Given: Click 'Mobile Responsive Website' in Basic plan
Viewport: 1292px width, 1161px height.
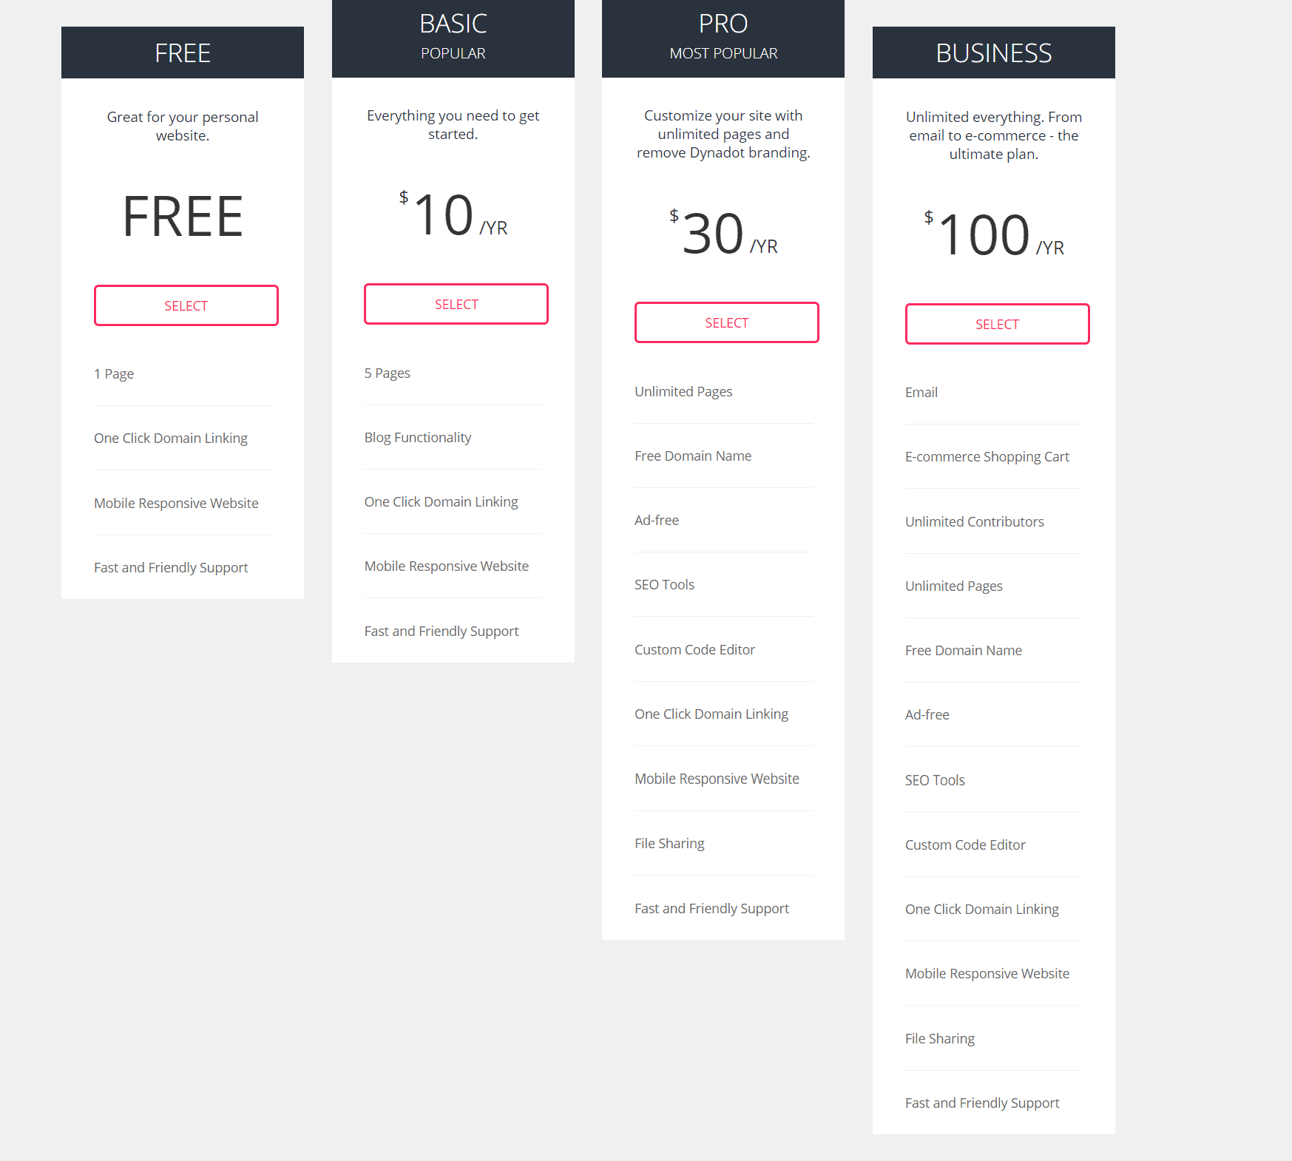Looking at the screenshot, I should click(447, 566).
